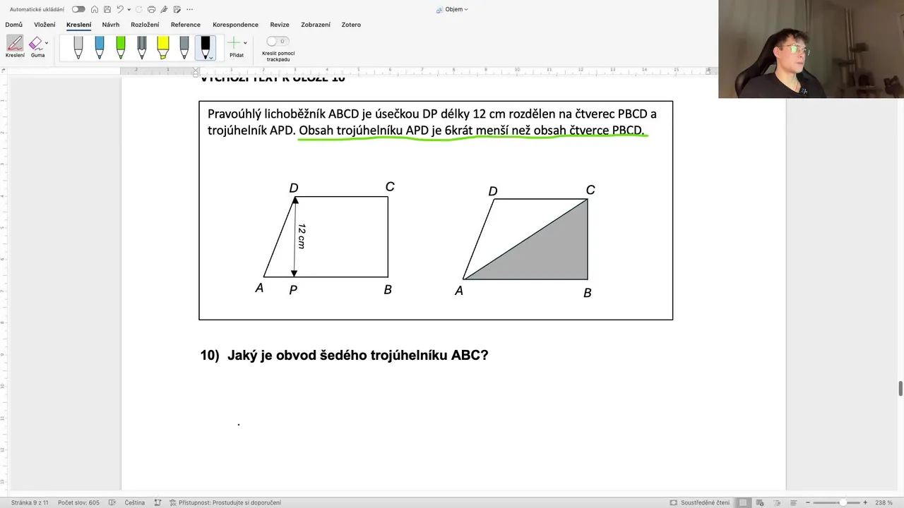904x508 pixels.
Task: Click the Redo icon
Action: [x=139, y=9]
